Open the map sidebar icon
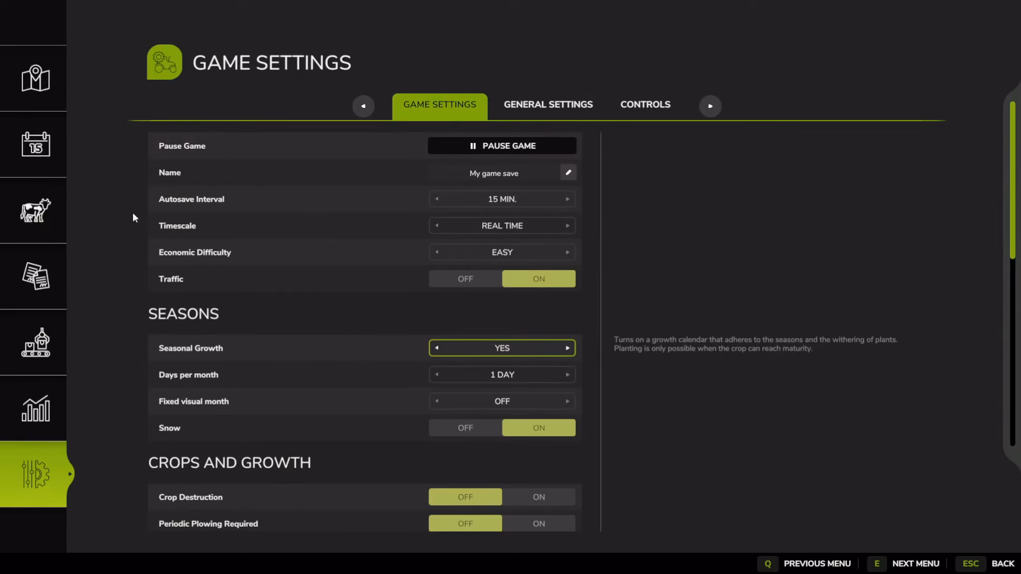 point(36,79)
